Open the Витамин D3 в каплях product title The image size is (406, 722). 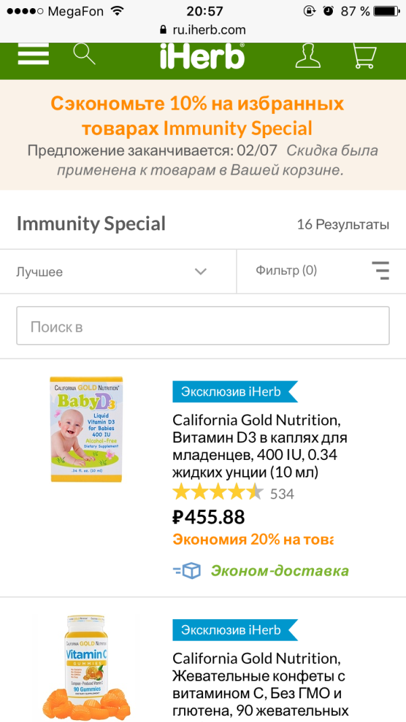point(260,446)
